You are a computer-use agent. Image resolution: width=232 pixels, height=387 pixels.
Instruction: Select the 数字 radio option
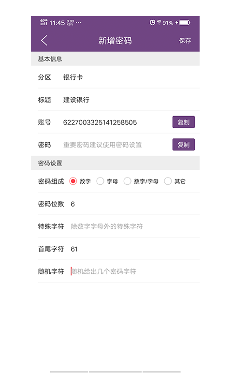(73, 181)
